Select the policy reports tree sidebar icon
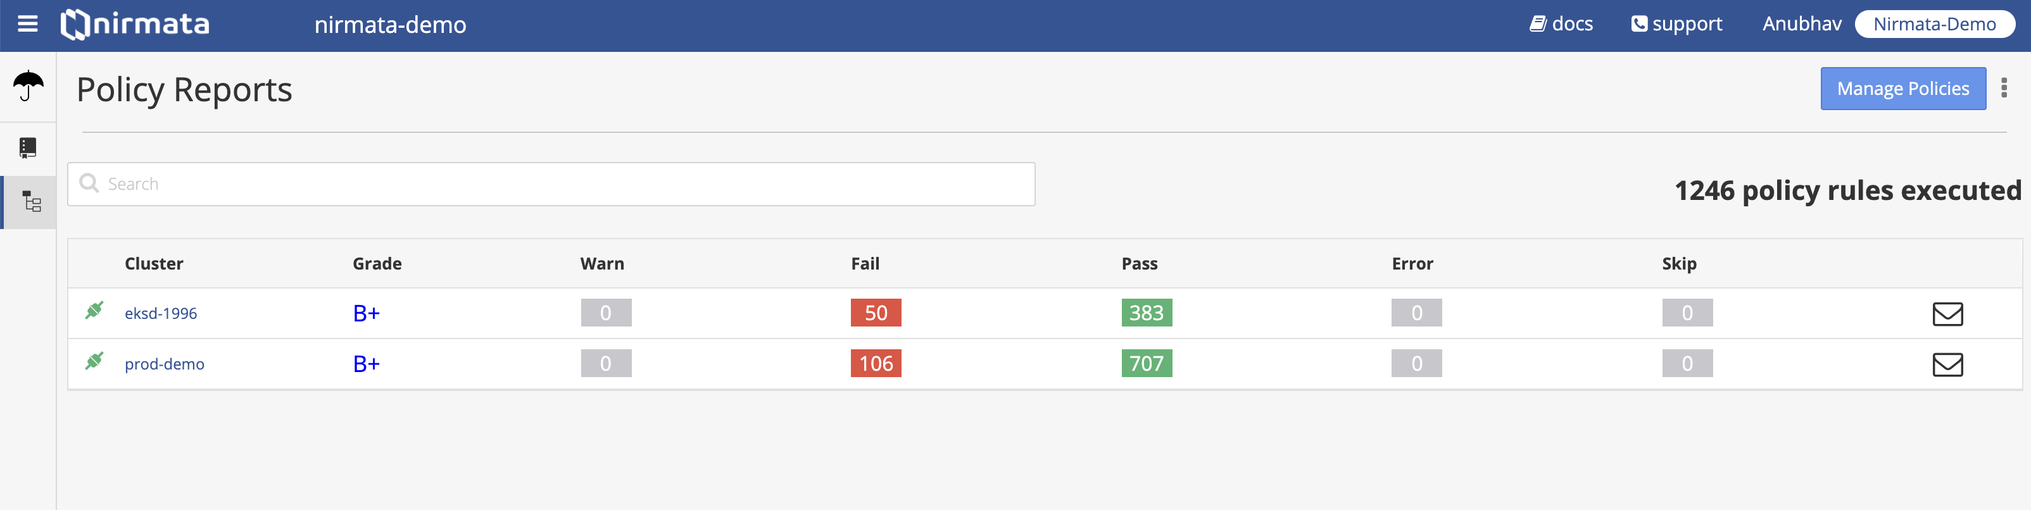This screenshot has height=510, width=2031. 32,202
